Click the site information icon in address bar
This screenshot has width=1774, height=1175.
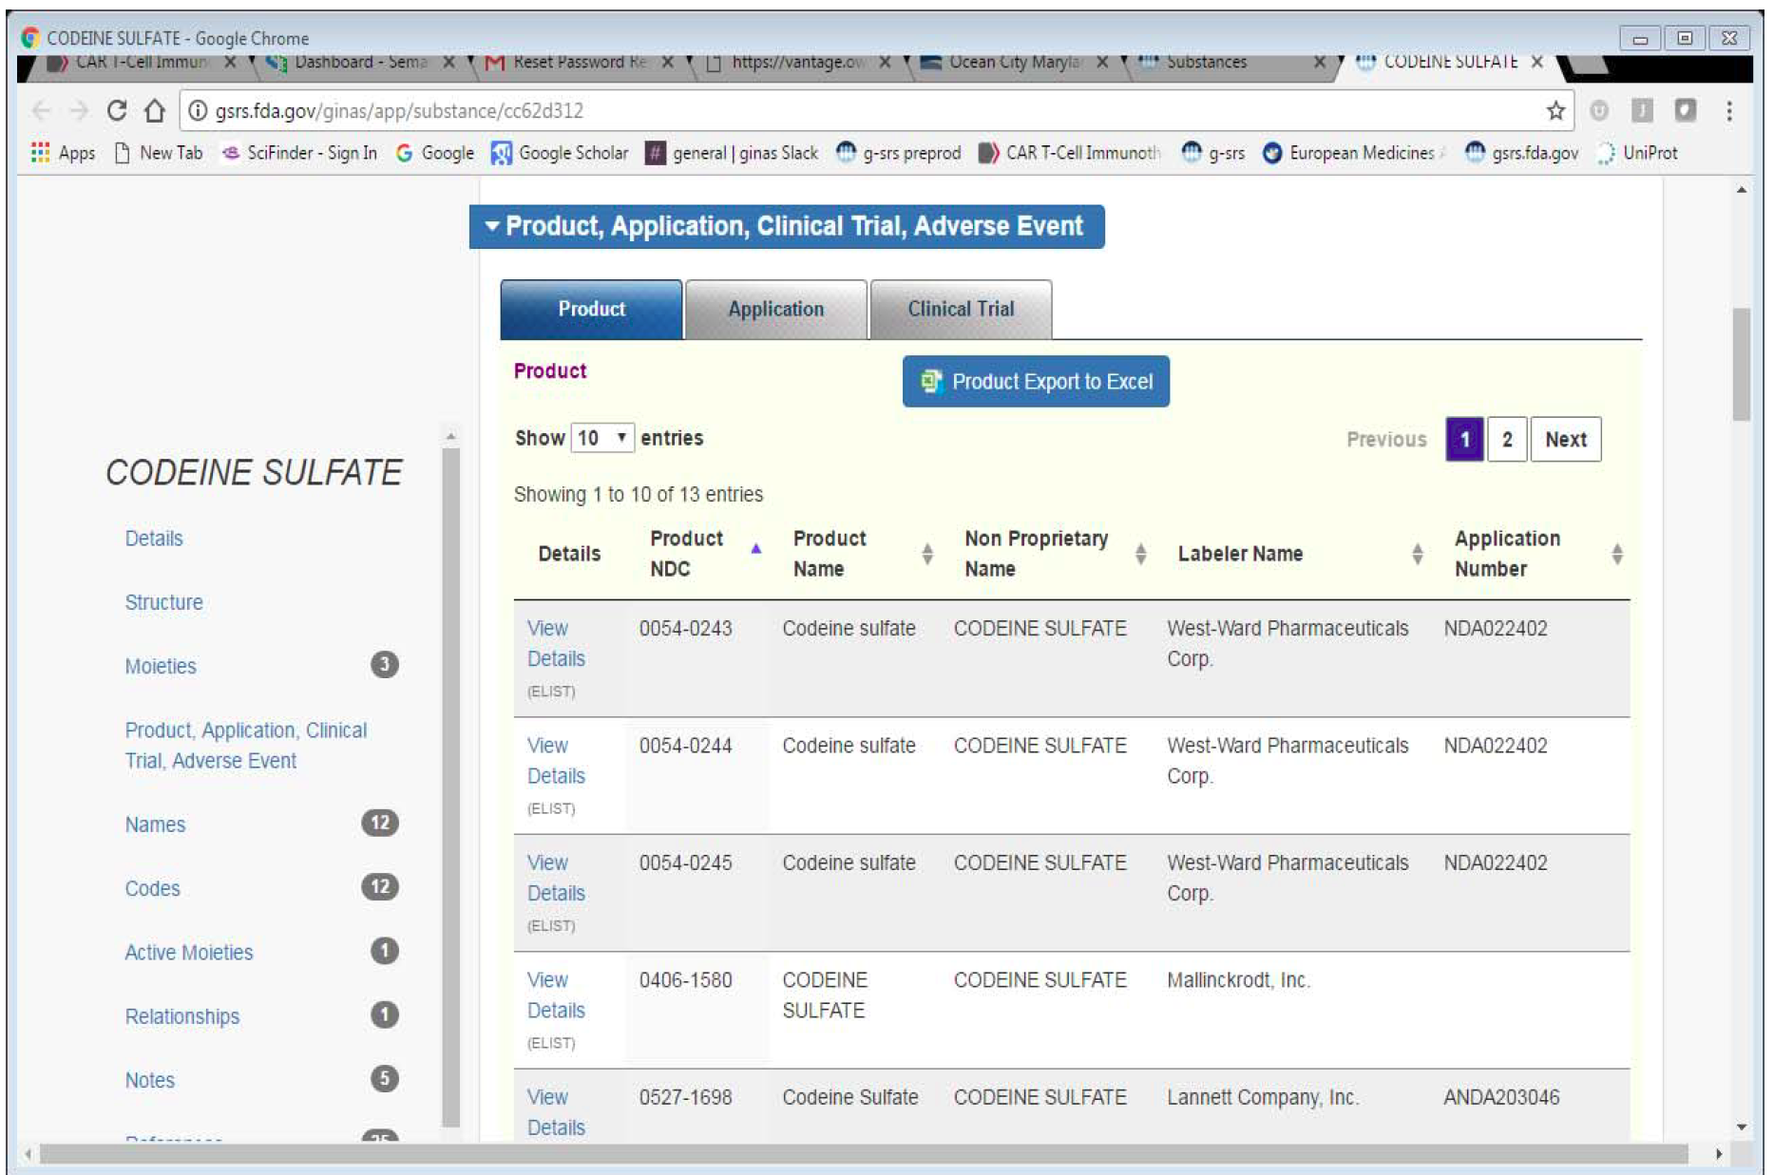coord(198,111)
